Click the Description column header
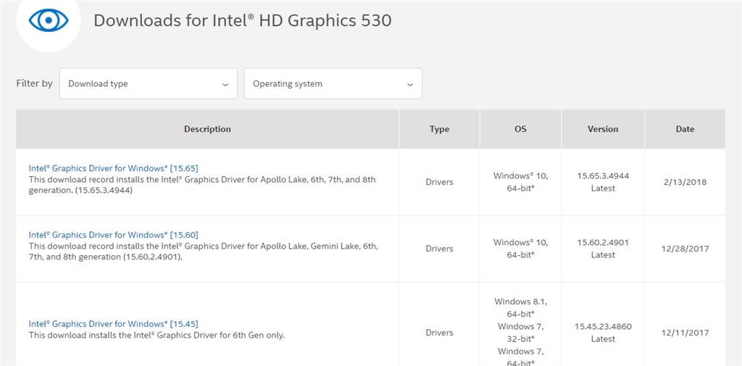Image resolution: width=742 pixels, height=366 pixels. [207, 129]
